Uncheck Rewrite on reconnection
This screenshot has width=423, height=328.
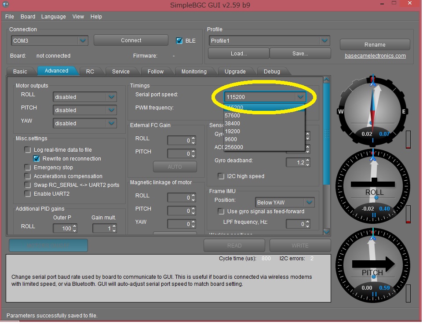(36, 159)
